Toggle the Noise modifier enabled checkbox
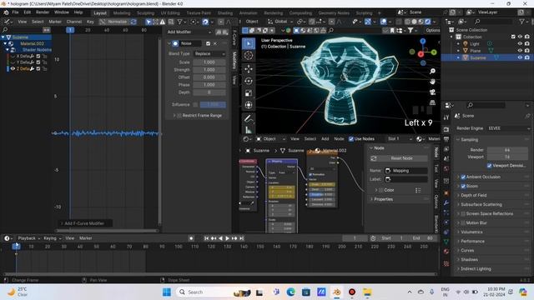The height and width of the screenshot is (300, 534). (x=208, y=43)
